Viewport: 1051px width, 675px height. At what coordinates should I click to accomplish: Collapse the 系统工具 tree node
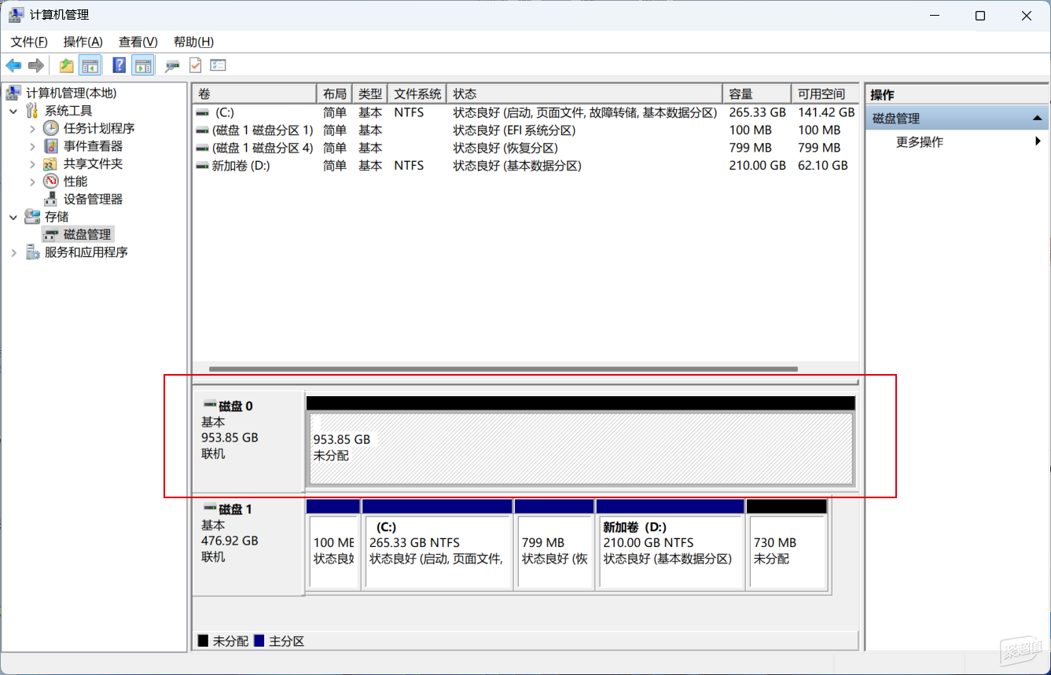tap(13, 111)
